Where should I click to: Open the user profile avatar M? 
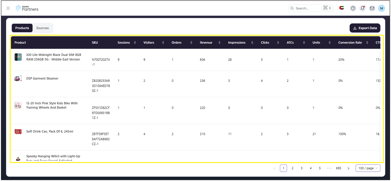click(x=381, y=8)
